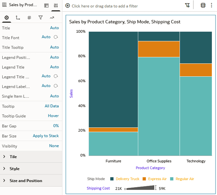This screenshot has width=217, height=195.
Task: Open the Properties sliders icon
Action: tap(56, 6)
